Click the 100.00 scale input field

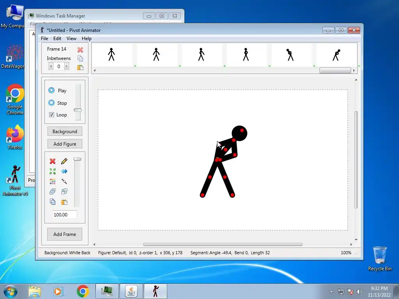click(x=64, y=215)
